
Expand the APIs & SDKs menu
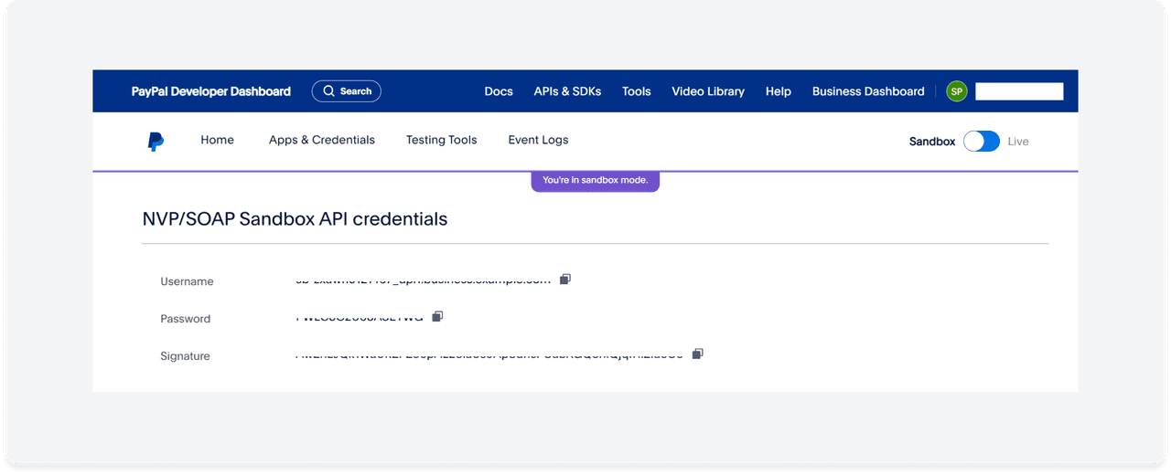click(x=567, y=91)
